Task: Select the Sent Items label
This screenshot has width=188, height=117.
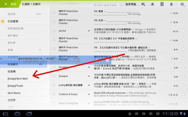Action: (23, 93)
